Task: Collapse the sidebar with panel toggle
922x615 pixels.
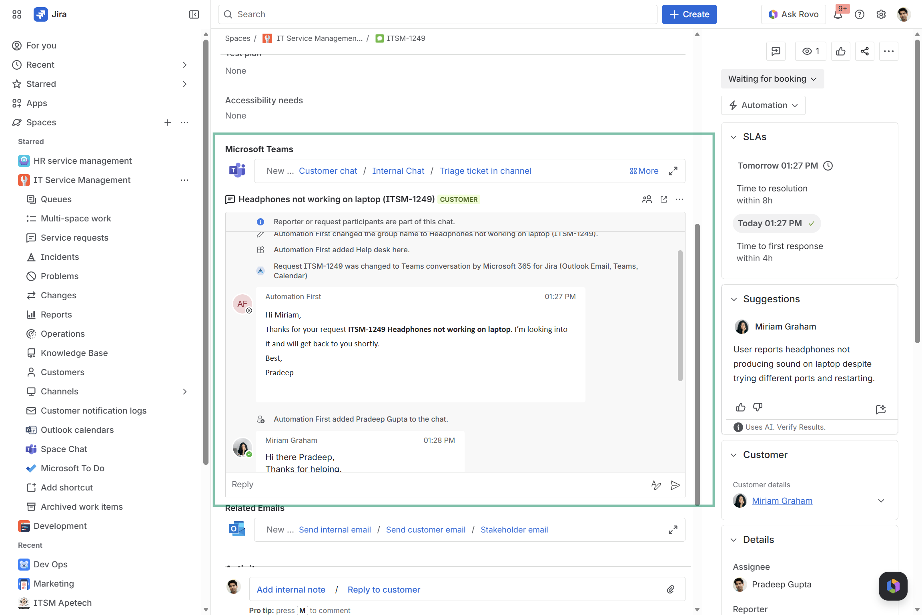Action: tap(194, 14)
